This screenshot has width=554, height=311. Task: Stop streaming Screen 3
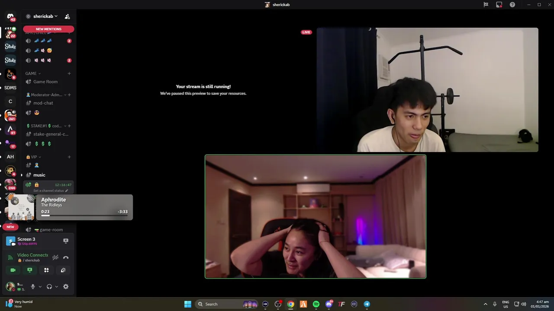pyautogui.click(x=66, y=241)
